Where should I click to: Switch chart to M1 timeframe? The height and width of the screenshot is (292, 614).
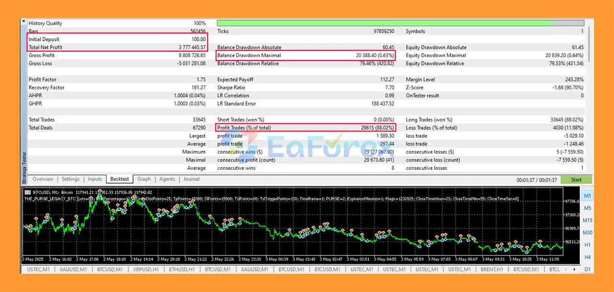(587, 195)
